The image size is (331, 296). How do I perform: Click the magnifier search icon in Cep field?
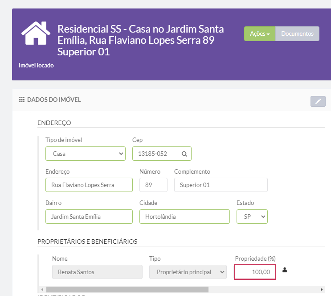coord(184,154)
